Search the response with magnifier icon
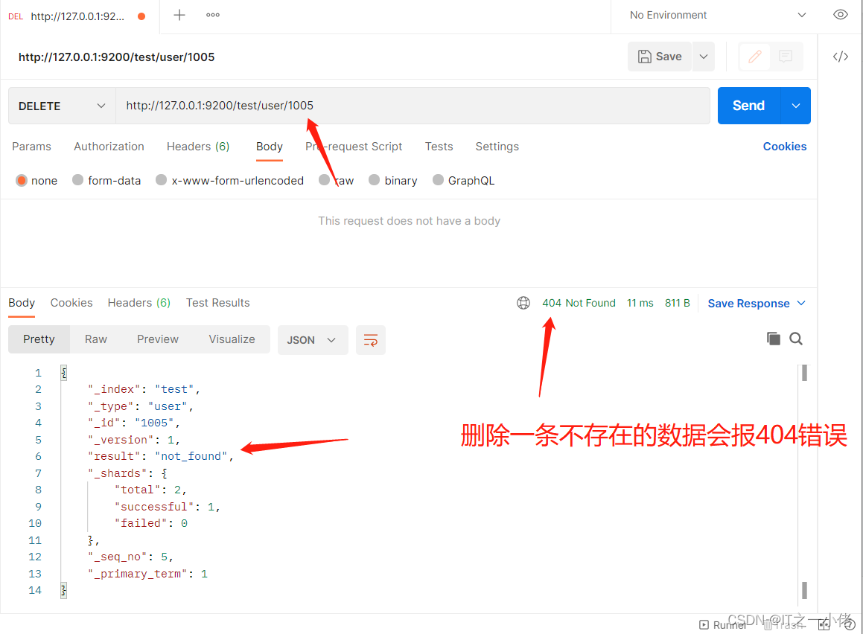The width and height of the screenshot is (863, 634). pyautogui.click(x=796, y=339)
